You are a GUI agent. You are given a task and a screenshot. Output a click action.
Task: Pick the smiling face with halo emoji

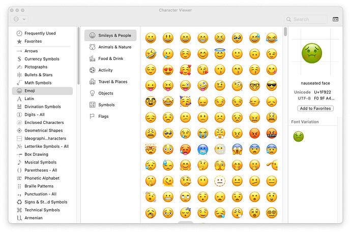click(x=220, y=53)
